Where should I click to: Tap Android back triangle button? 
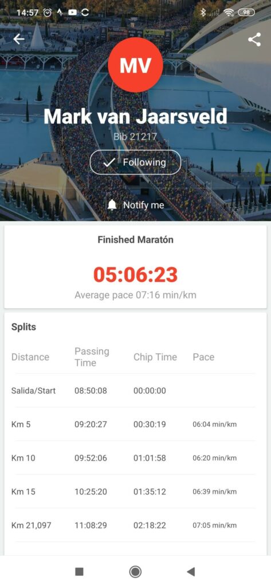click(191, 571)
